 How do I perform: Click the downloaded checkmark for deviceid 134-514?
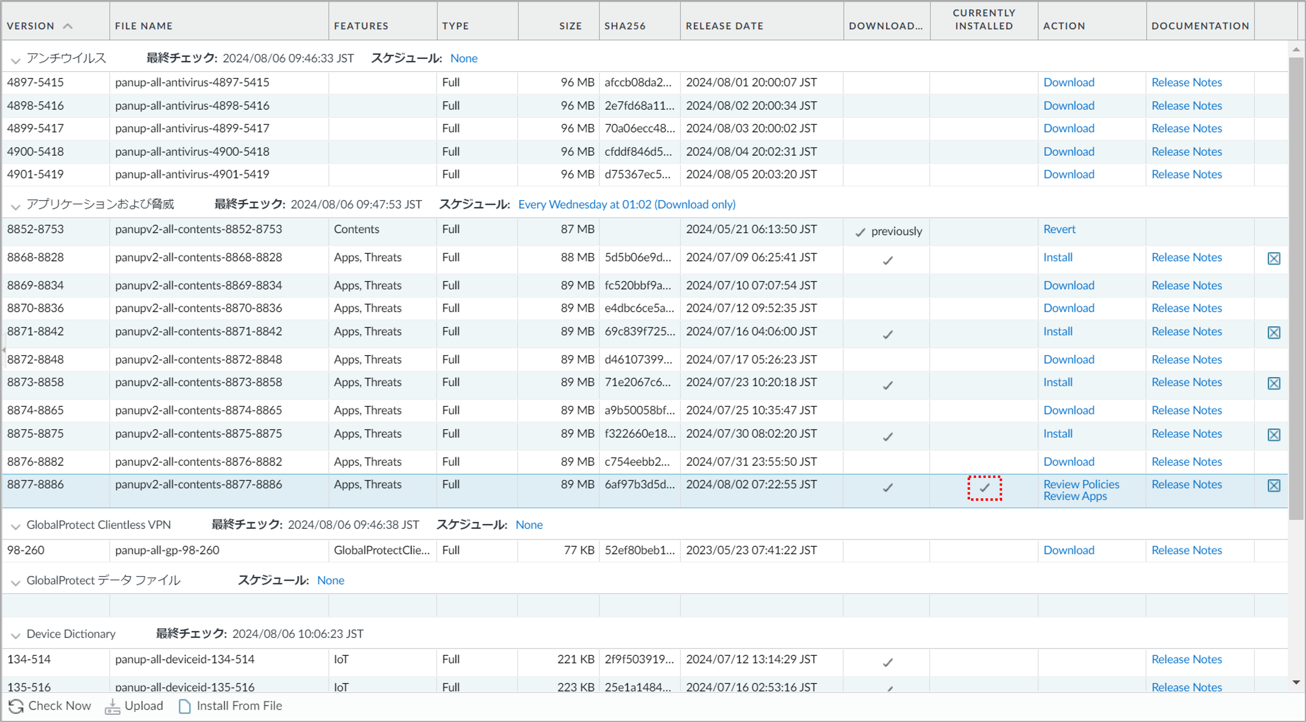887,662
